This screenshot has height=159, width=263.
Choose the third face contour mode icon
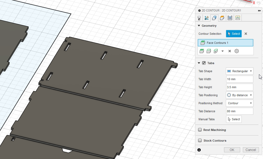pyautogui.click(x=216, y=51)
